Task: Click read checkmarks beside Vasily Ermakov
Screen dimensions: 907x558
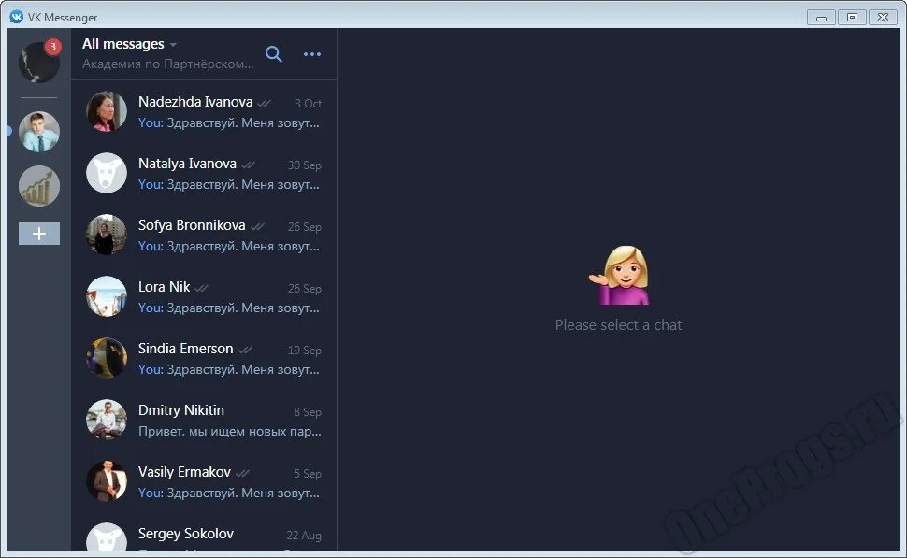Action: (x=242, y=474)
